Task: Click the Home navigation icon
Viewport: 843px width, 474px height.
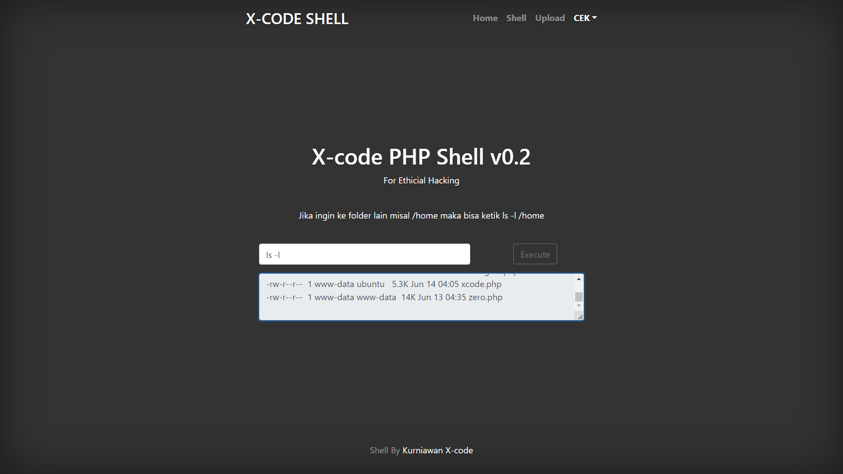Action: point(485,18)
